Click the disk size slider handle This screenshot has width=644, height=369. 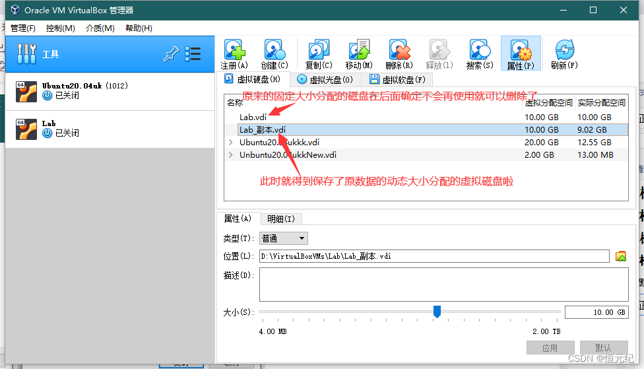(437, 312)
